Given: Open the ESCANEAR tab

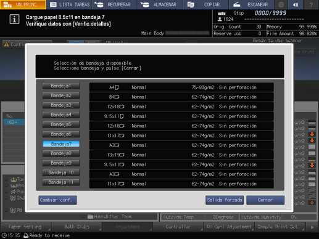Looking at the screenshot, I should 251,4.
